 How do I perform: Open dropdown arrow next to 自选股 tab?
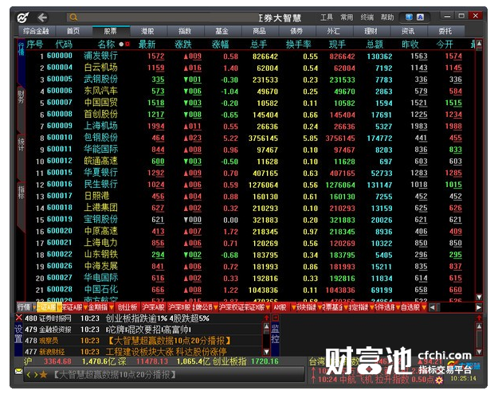coord(424,307)
